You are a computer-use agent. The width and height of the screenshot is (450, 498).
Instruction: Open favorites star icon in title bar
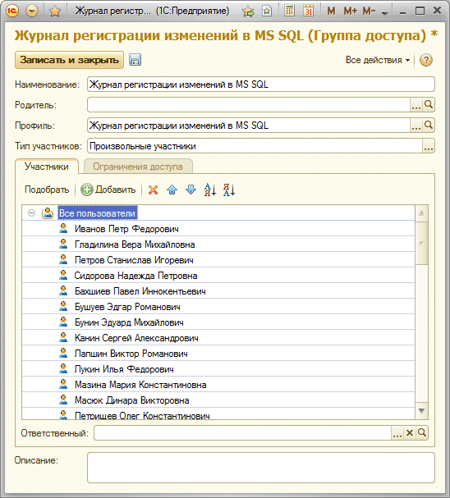55,11
